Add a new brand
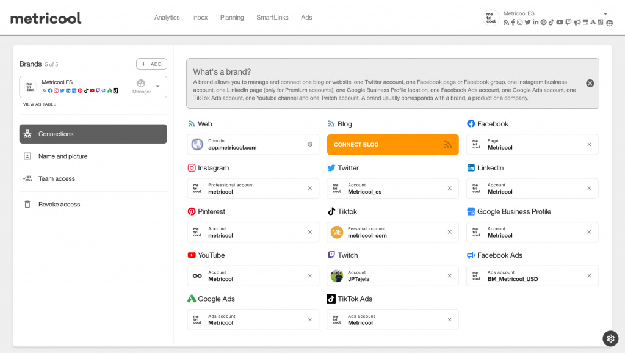This screenshot has width=625, height=353. click(x=151, y=64)
